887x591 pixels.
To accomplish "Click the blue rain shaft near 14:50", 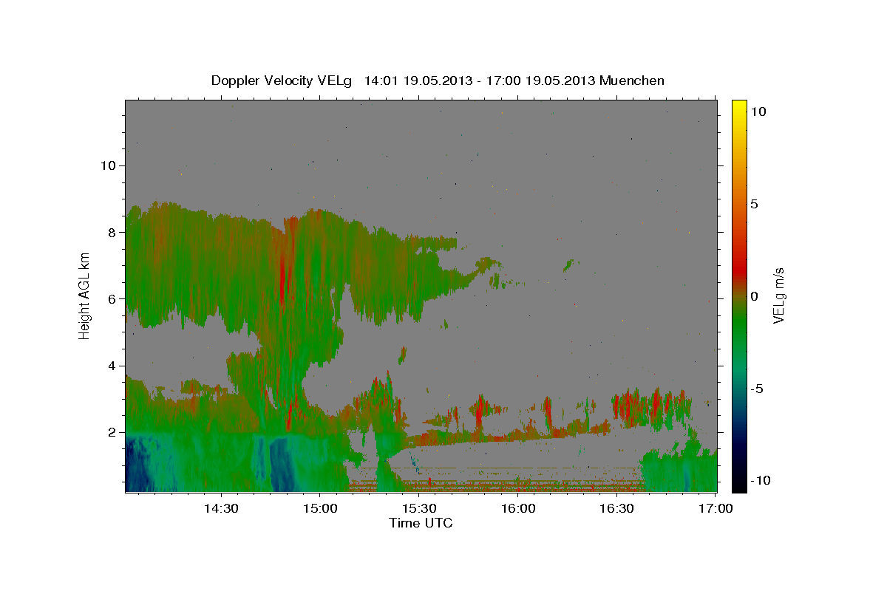I will (x=281, y=464).
